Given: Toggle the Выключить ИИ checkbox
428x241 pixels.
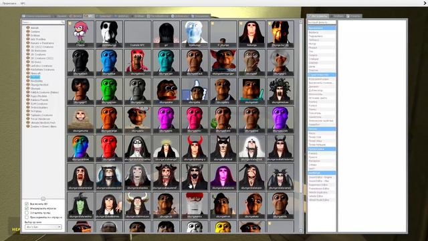Looking at the screenshot, I should [x=27, y=204].
